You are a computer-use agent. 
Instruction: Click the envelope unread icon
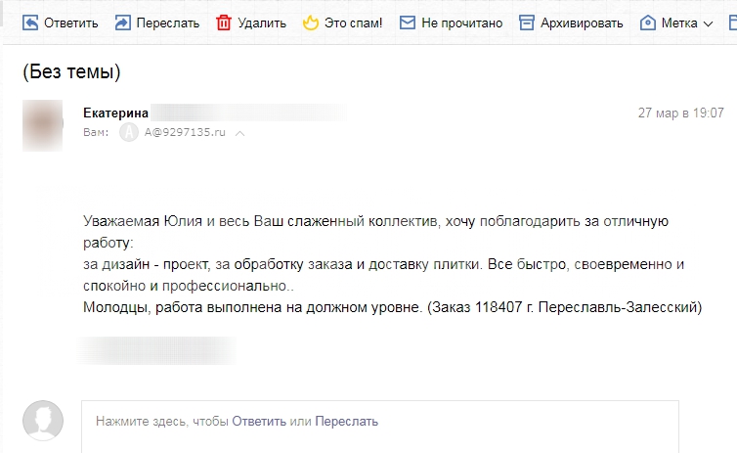(x=407, y=23)
